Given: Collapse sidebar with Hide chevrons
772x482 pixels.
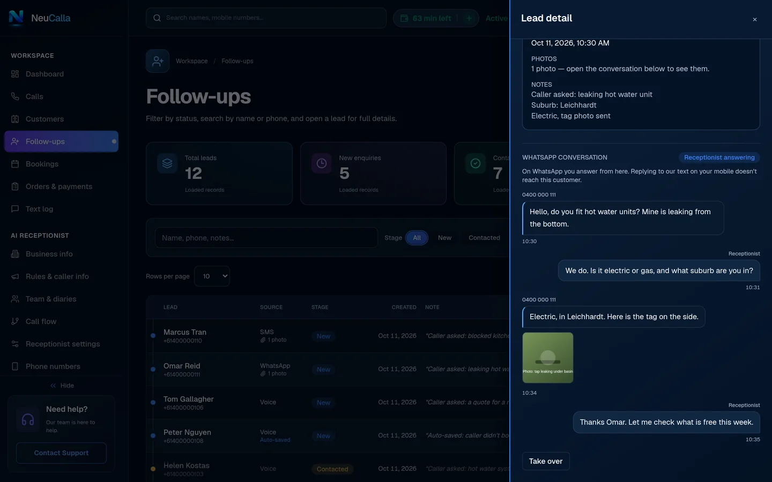Looking at the screenshot, I should (53, 386).
